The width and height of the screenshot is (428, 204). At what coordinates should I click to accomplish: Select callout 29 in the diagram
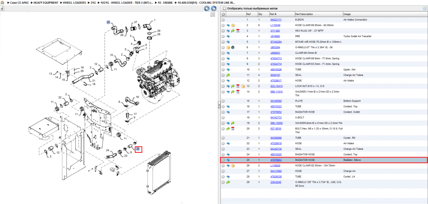tap(159, 31)
